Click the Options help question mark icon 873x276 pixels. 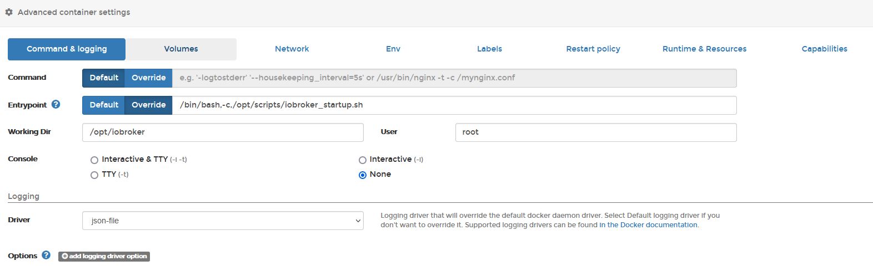point(46,255)
